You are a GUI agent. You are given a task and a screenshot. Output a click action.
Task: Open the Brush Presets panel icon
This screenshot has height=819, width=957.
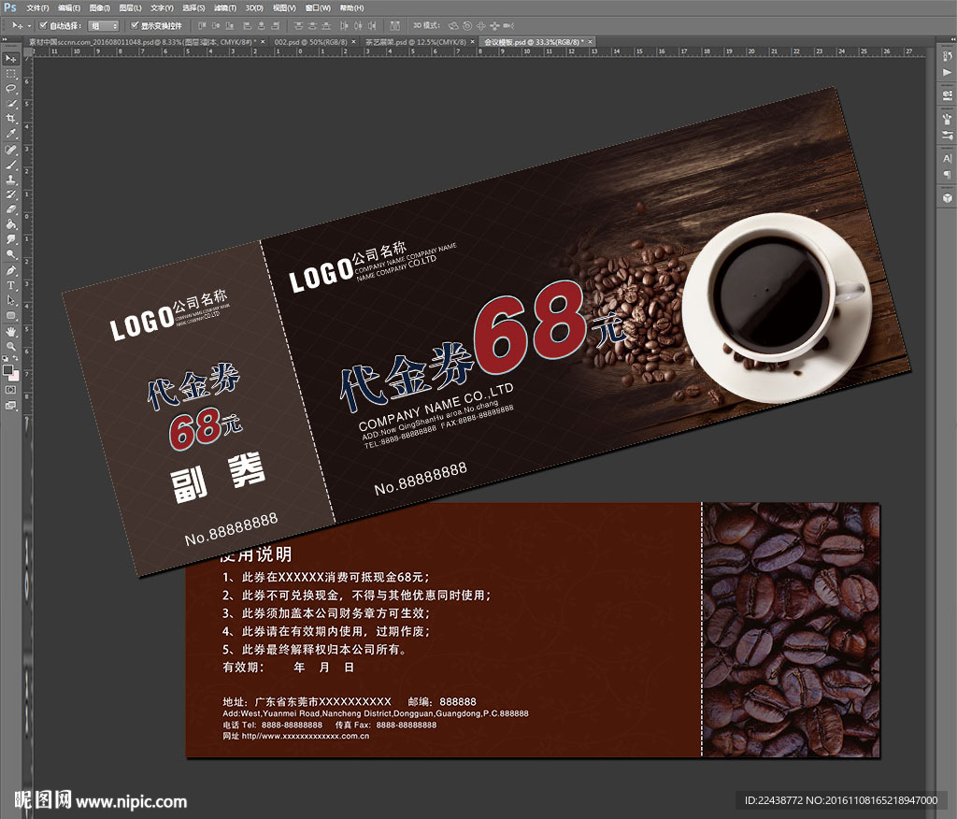(x=948, y=135)
